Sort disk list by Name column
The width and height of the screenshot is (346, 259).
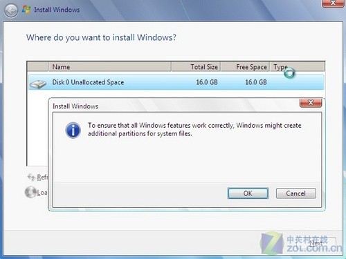110,67
